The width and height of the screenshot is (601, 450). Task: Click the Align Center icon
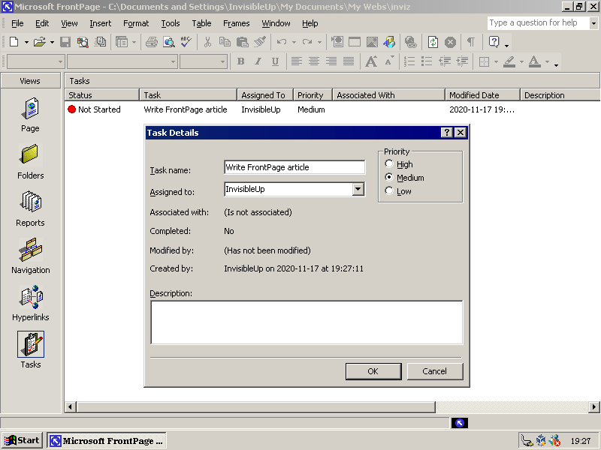314,61
